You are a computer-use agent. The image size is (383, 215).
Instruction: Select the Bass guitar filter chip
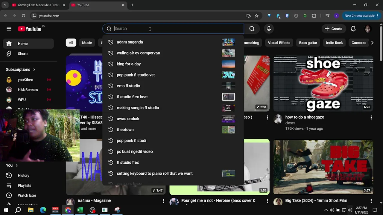point(308,43)
